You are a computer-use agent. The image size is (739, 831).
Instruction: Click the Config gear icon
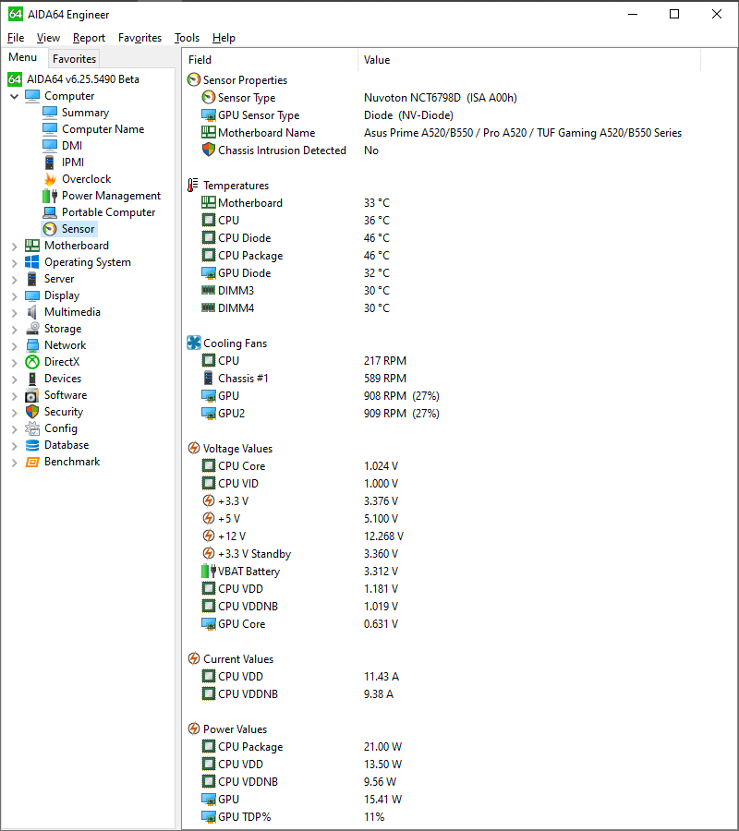(32, 428)
